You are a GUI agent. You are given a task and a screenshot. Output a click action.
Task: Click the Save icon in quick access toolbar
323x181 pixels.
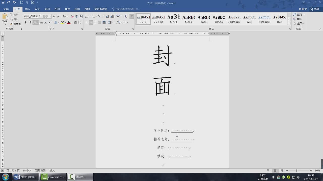3,2
